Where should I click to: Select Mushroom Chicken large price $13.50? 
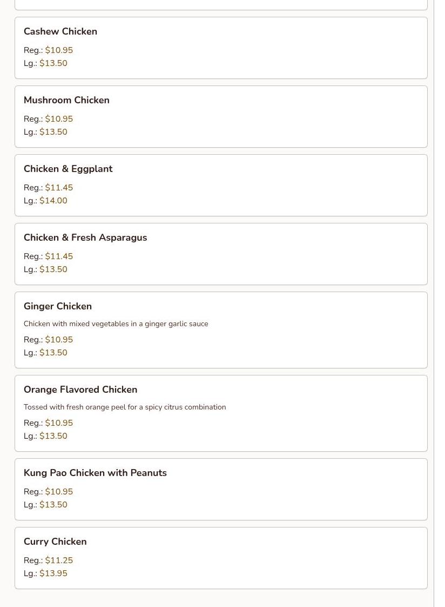tap(53, 132)
